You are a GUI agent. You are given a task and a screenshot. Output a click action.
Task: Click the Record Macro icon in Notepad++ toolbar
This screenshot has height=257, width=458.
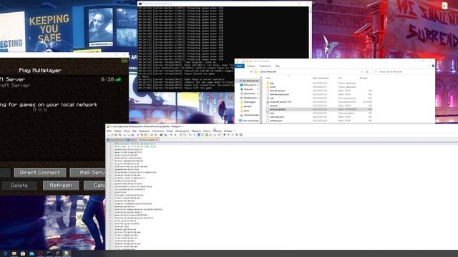224,135
